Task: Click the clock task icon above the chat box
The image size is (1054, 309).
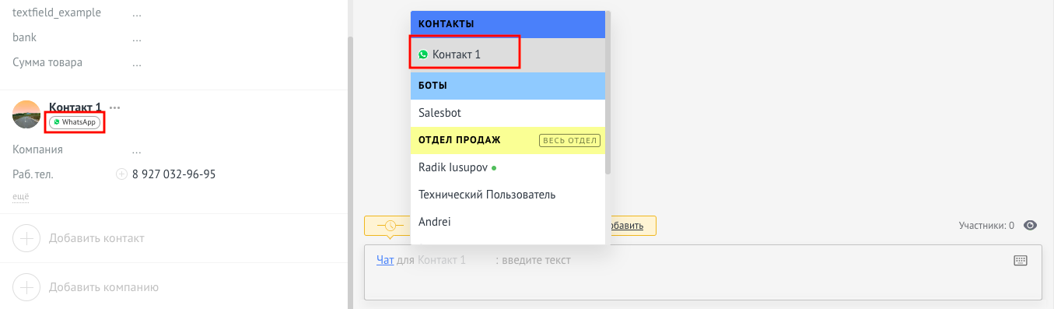Action: point(390,226)
